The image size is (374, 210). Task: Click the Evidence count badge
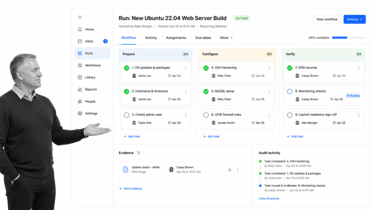click(x=138, y=153)
